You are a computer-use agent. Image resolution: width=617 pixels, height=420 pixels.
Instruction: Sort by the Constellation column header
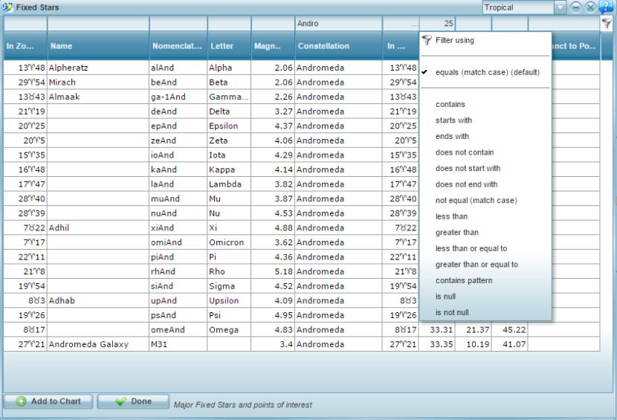(x=338, y=46)
